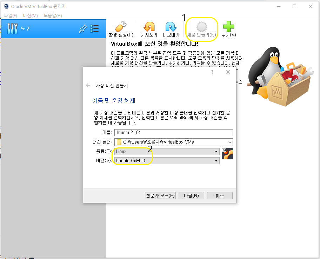The image size is (320, 259).
Task: Click the New (새로 만들기) toolbar icon
Action: pos(202,29)
